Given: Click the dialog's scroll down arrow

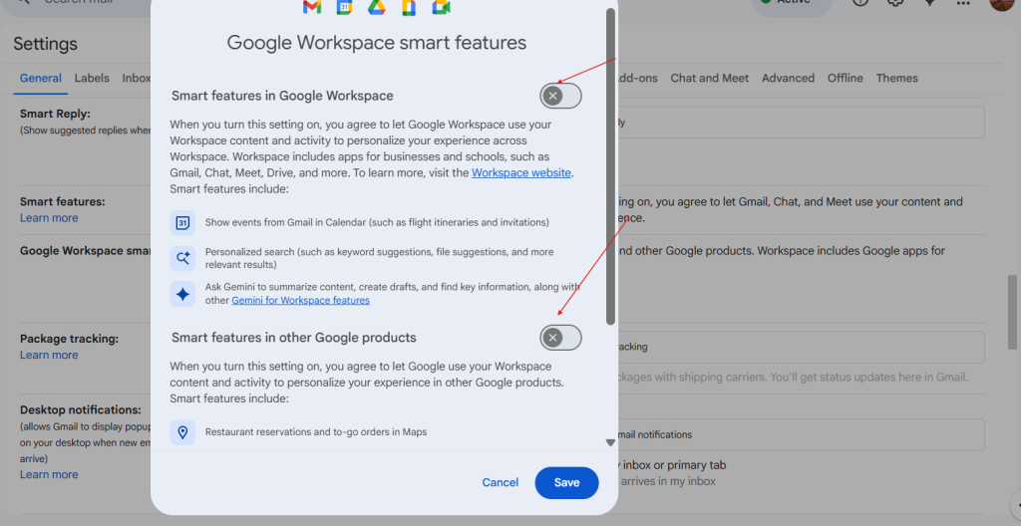Looking at the screenshot, I should coord(610,442).
